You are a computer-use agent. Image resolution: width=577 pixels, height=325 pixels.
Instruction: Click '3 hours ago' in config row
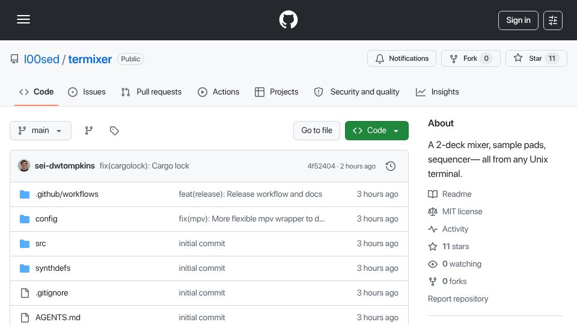(x=377, y=219)
